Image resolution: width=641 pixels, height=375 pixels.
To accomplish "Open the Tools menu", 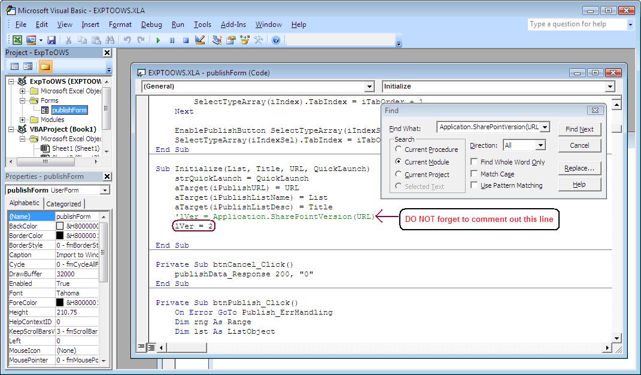I will point(202,25).
